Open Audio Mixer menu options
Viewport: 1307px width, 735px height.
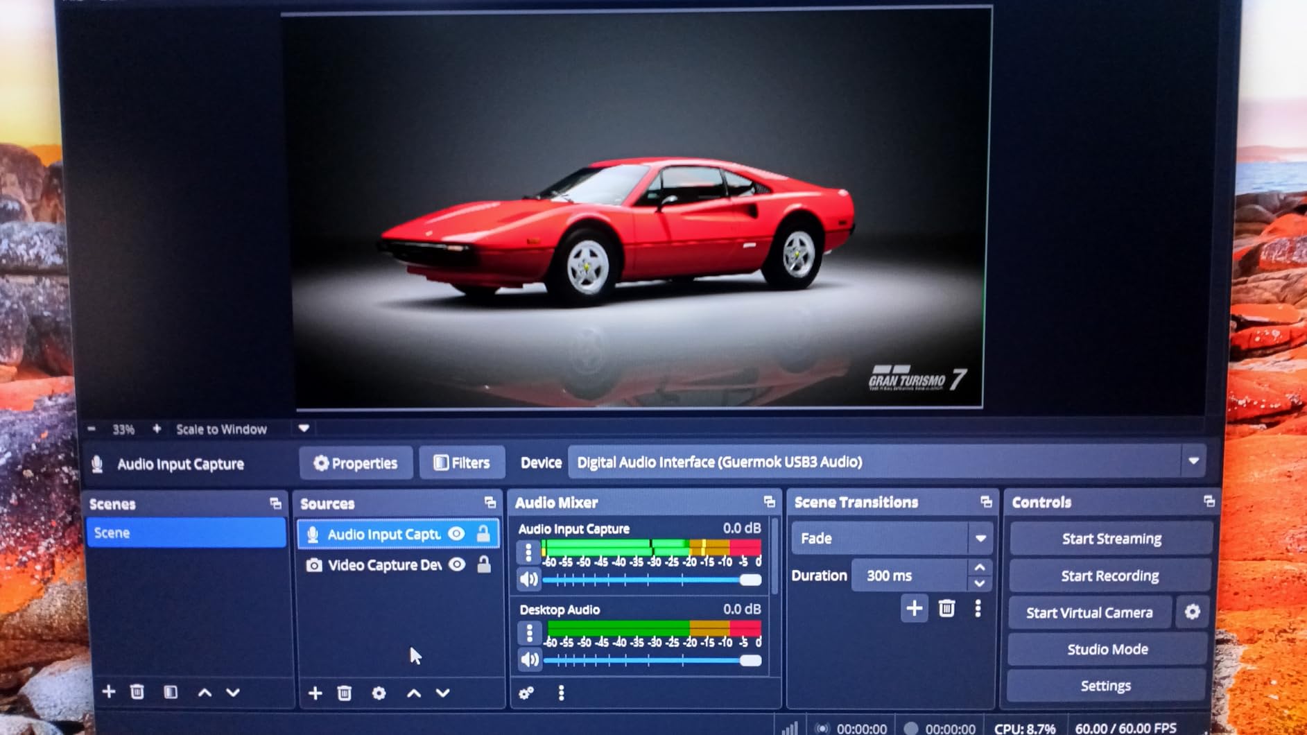(562, 693)
